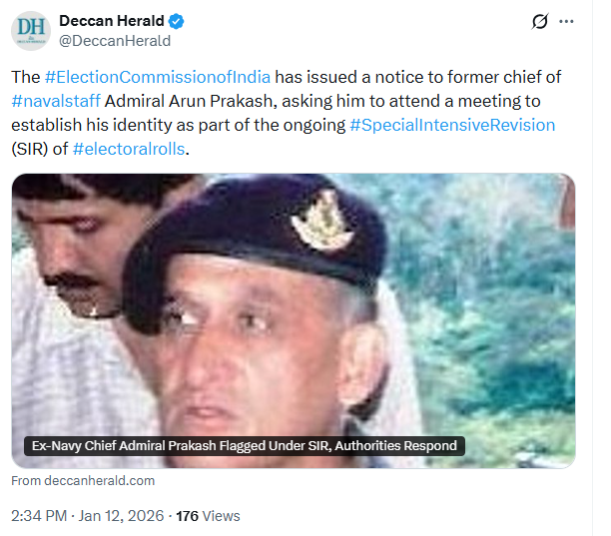Open the #electoralrolls hashtag
Viewport: 611px width, 536px height.
pyautogui.click(x=129, y=149)
